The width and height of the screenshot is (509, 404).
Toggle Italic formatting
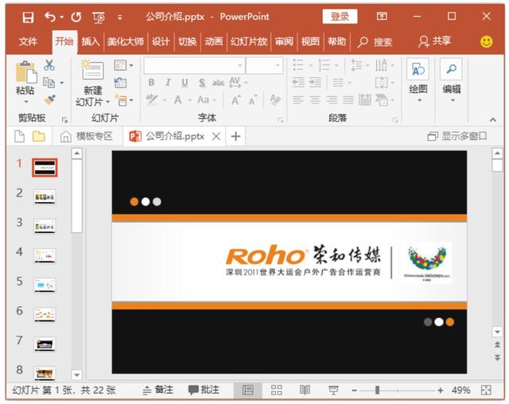(x=168, y=83)
